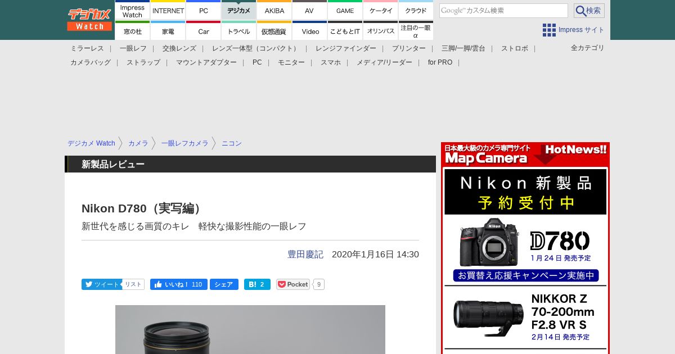Open プリンター category

point(409,48)
